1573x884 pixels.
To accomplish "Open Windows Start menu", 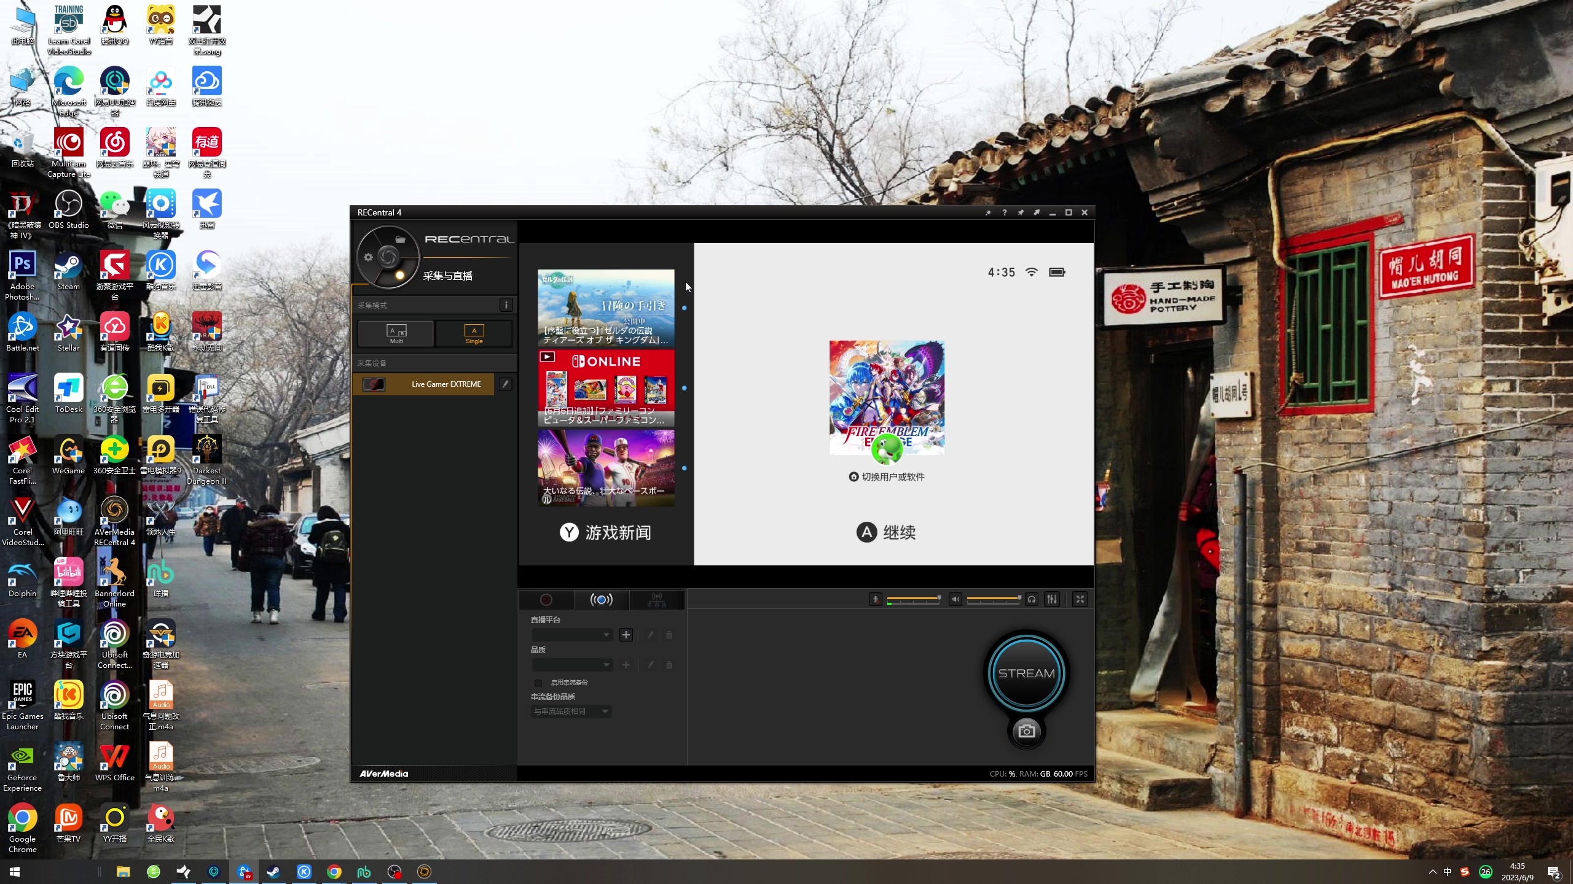I will coord(15,872).
